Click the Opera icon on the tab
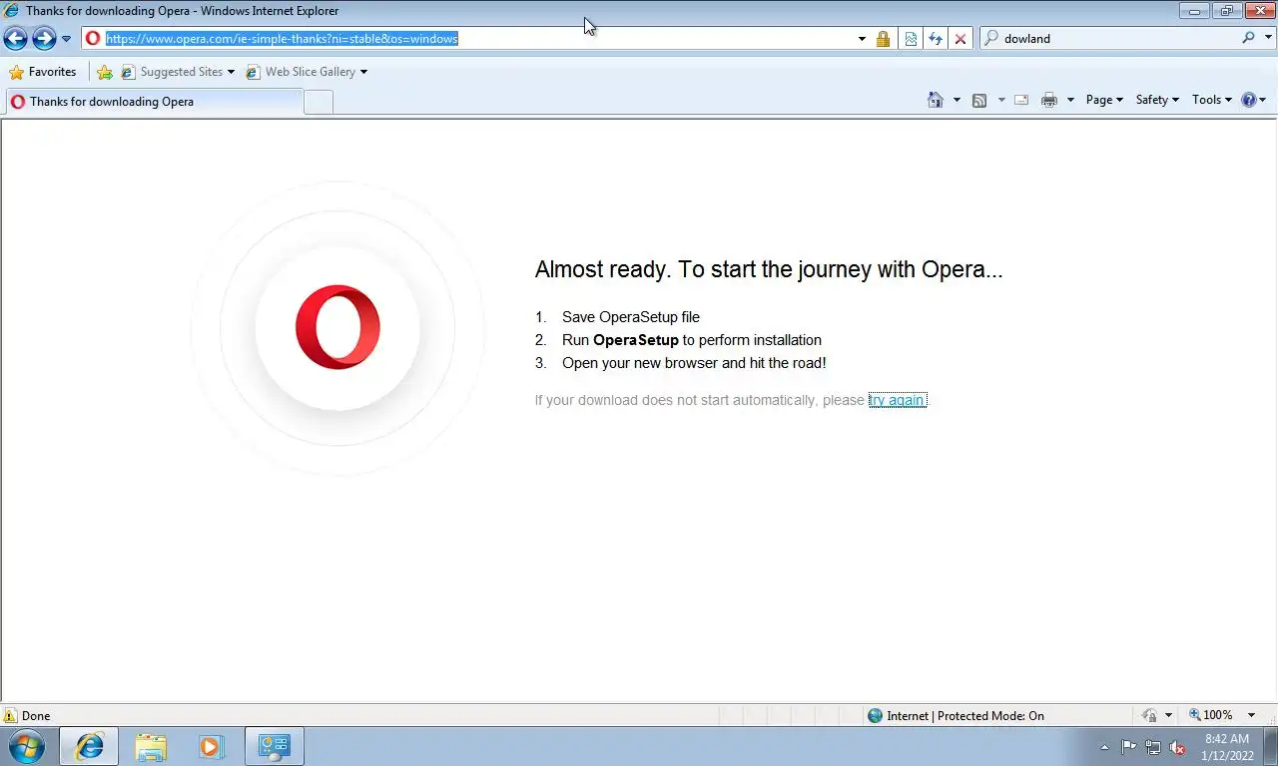Viewport: 1278px width, 766px height. (x=17, y=102)
